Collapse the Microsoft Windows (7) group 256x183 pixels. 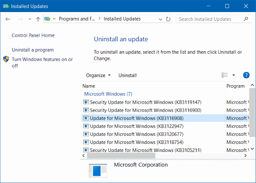[x=108, y=94]
